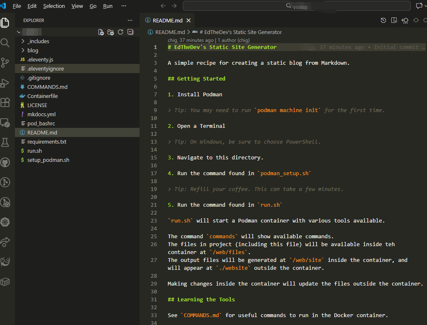The image size is (427, 325).
Task: Open the LICENSE file
Action: (37, 105)
